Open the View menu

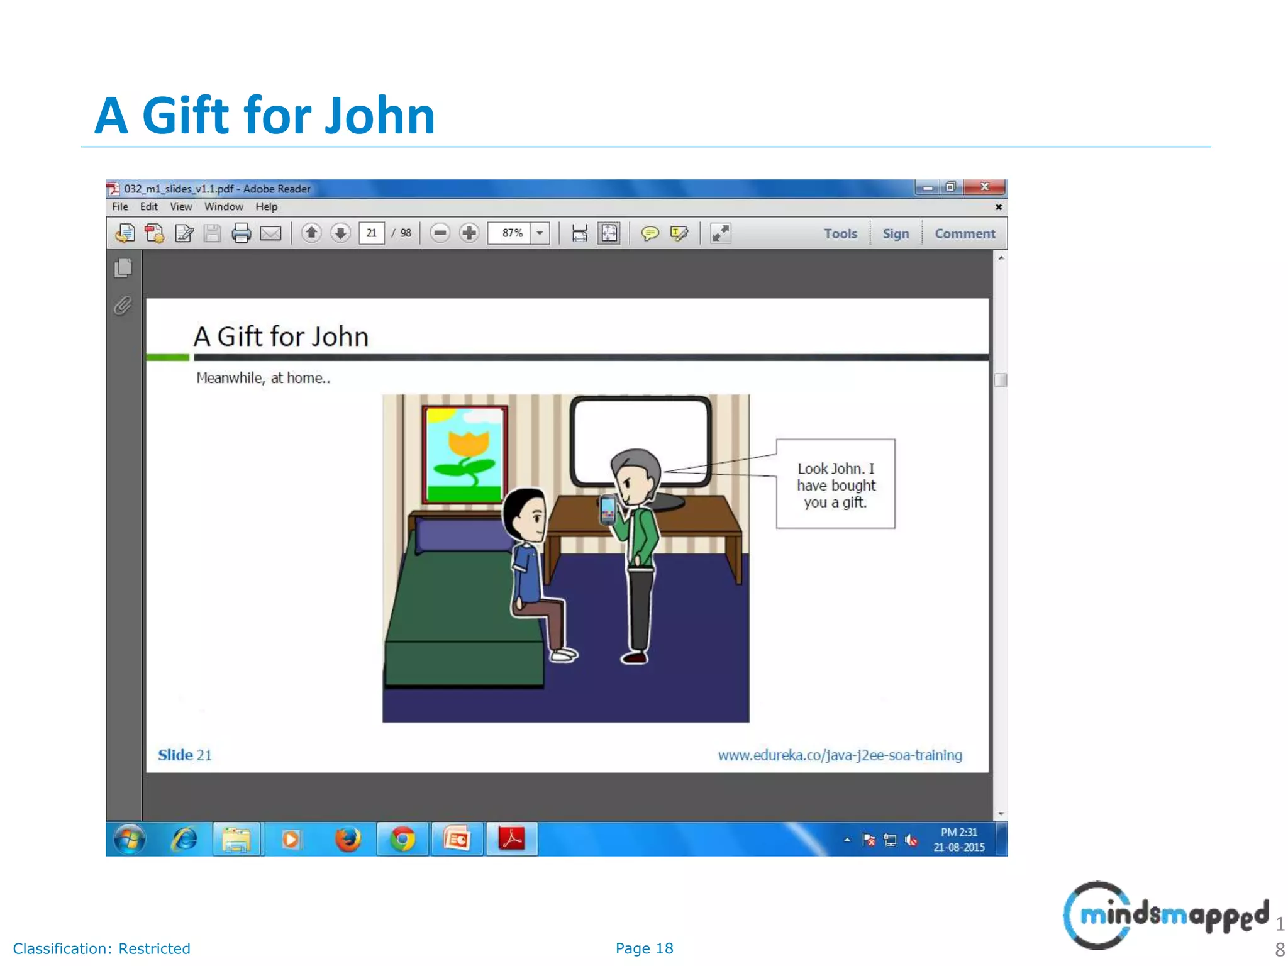pyautogui.click(x=181, y=206)
